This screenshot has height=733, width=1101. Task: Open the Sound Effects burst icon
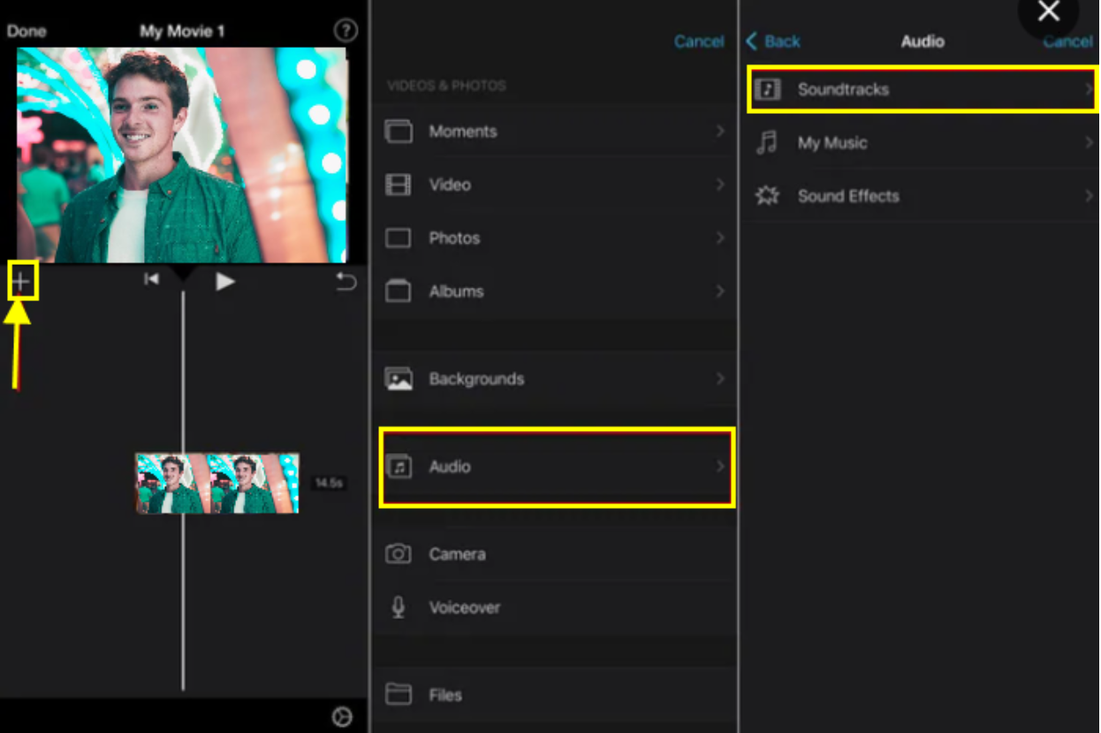click(x=767, y=196)
